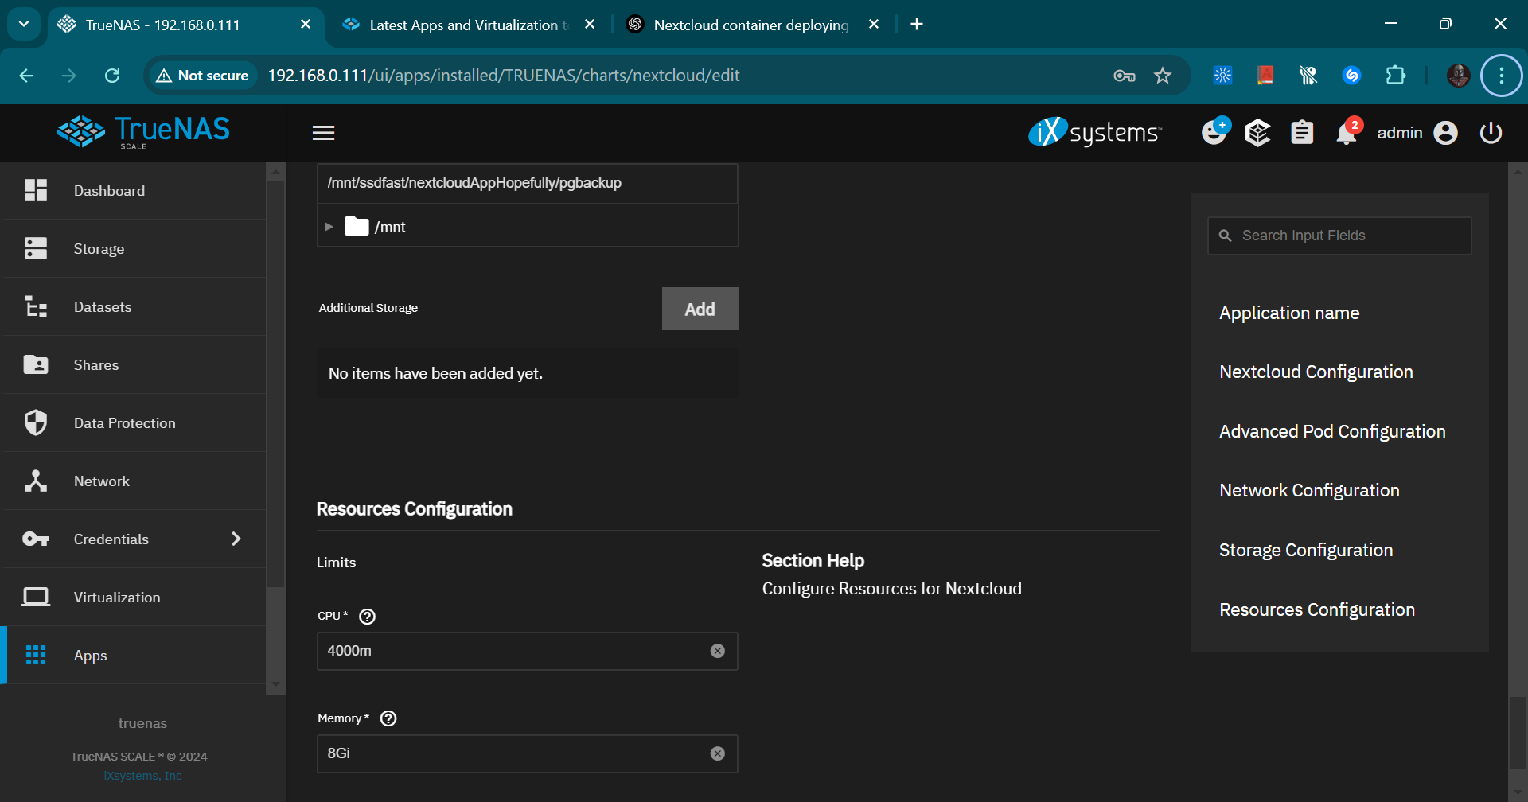This screenshot has height=802, width=1528.
Task: Open the TrueCommand status icon
Action: click(x=1257, y=133)
